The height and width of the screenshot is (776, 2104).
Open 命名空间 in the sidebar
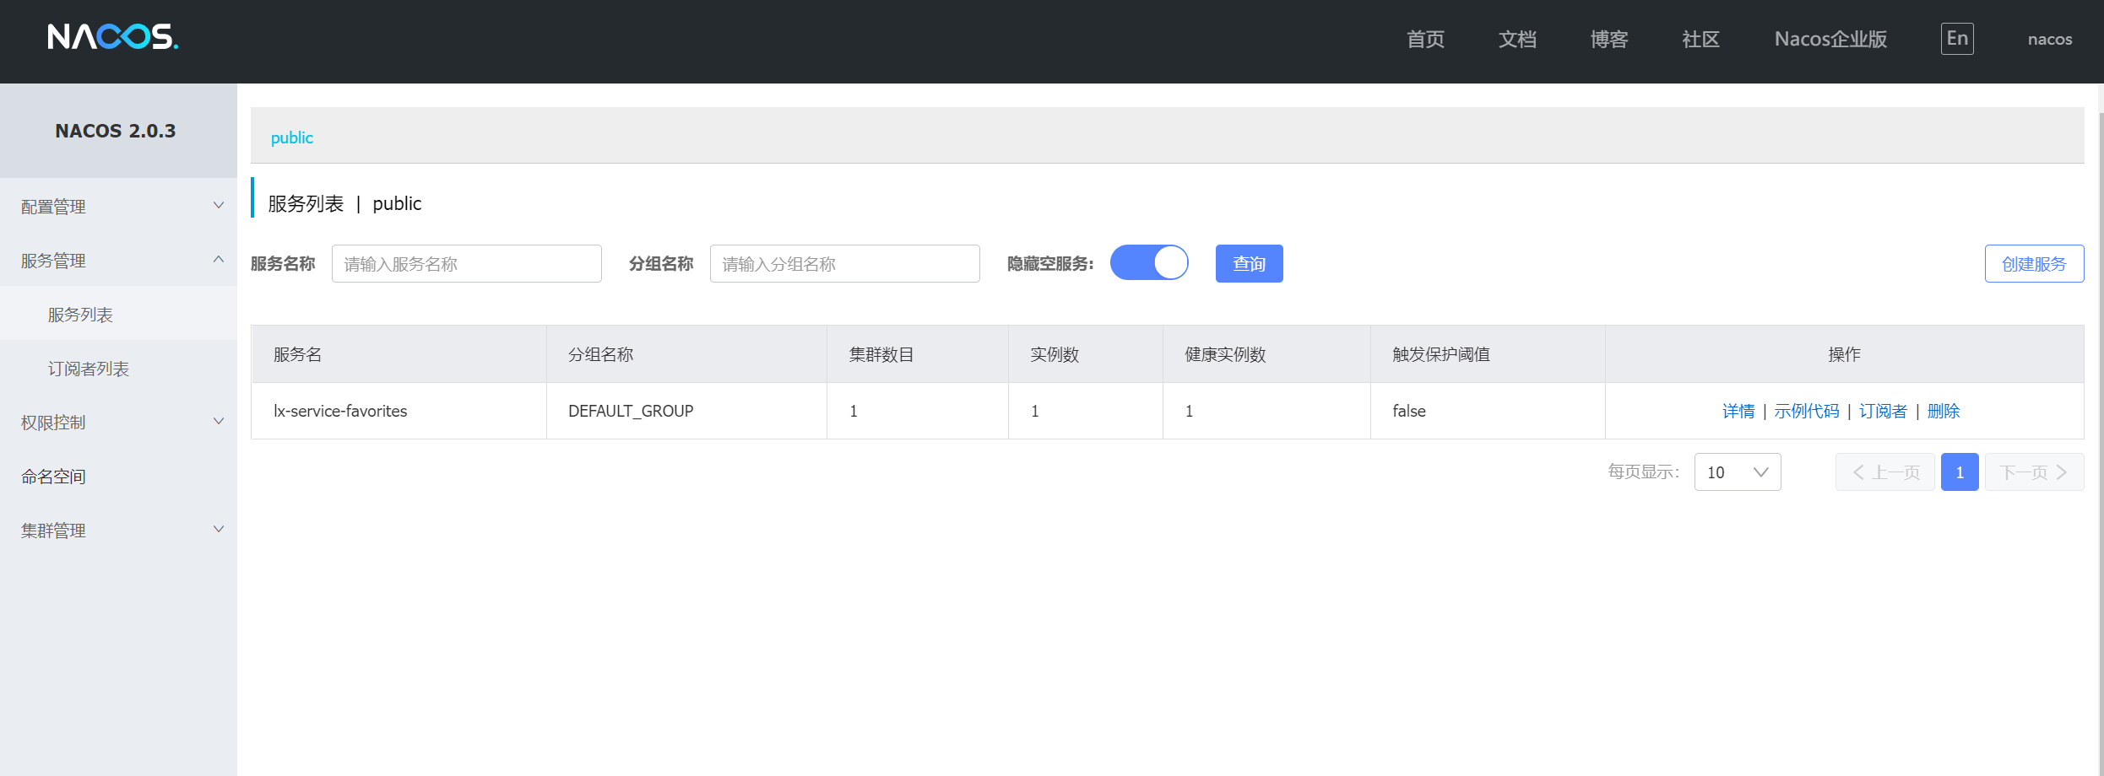118,476
